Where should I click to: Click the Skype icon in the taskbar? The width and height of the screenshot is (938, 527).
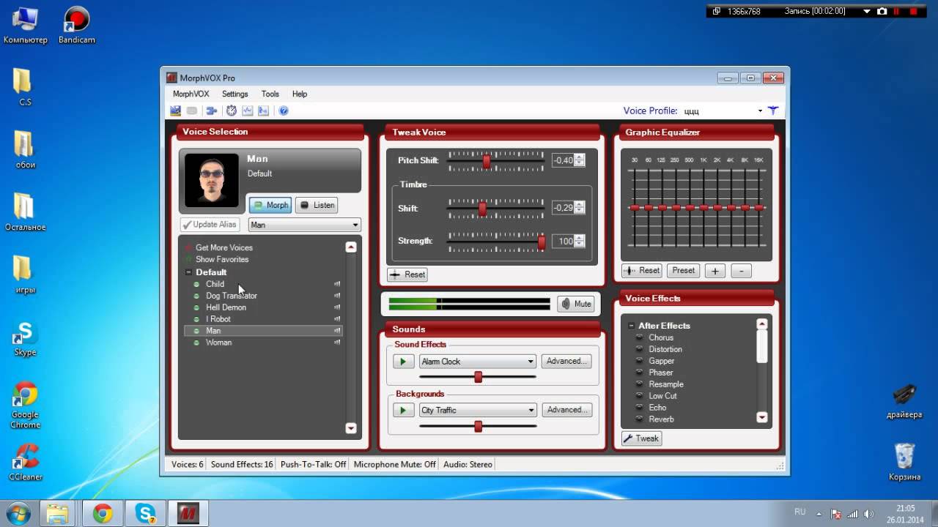point(145,514)
